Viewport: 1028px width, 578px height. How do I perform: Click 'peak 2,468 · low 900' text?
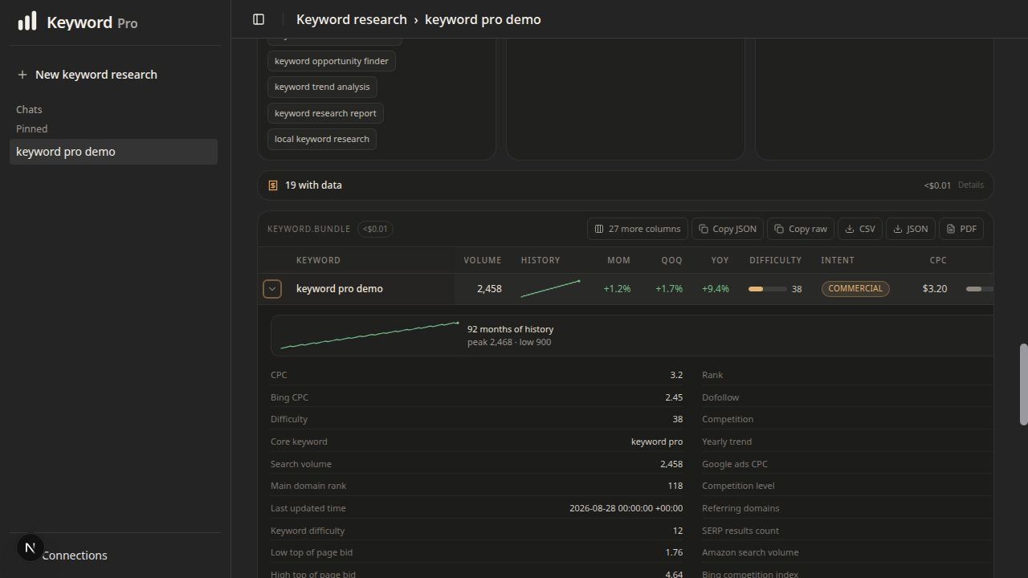pyautogui.click(x=509, y=342)
